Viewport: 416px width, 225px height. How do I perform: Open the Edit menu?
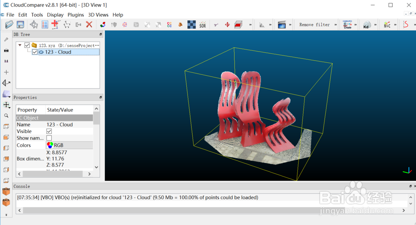pos(22,15)
